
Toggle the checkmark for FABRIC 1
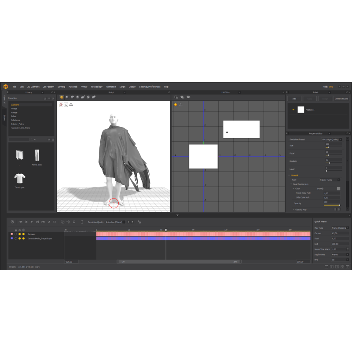pyautogui.click(x=293, y=110)
